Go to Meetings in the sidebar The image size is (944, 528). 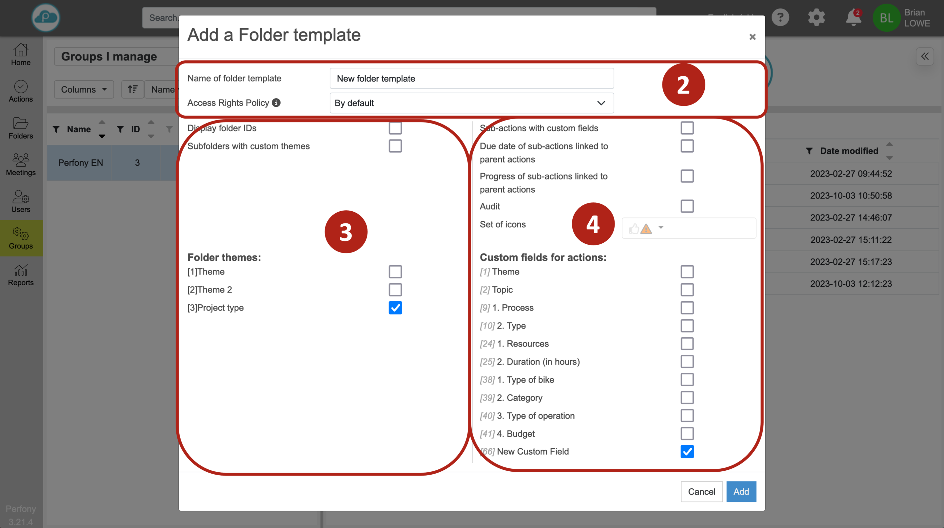point(21,165)
